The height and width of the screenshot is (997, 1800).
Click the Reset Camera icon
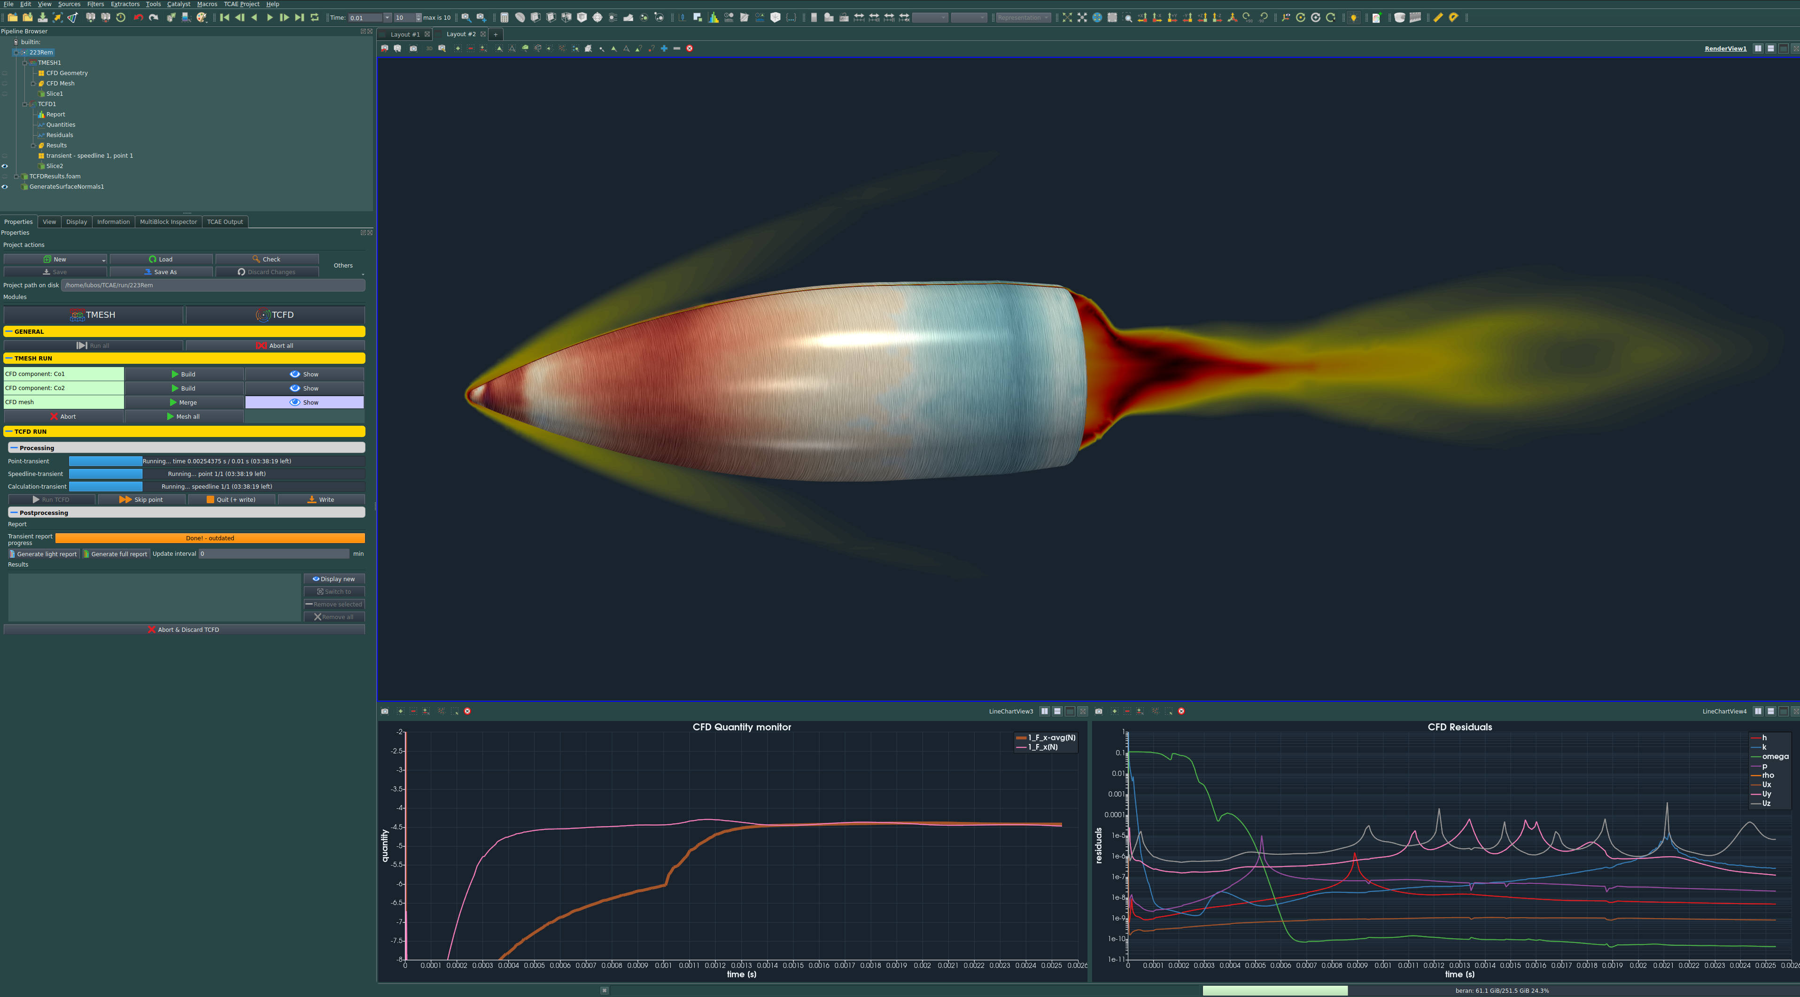[1067, 17]
